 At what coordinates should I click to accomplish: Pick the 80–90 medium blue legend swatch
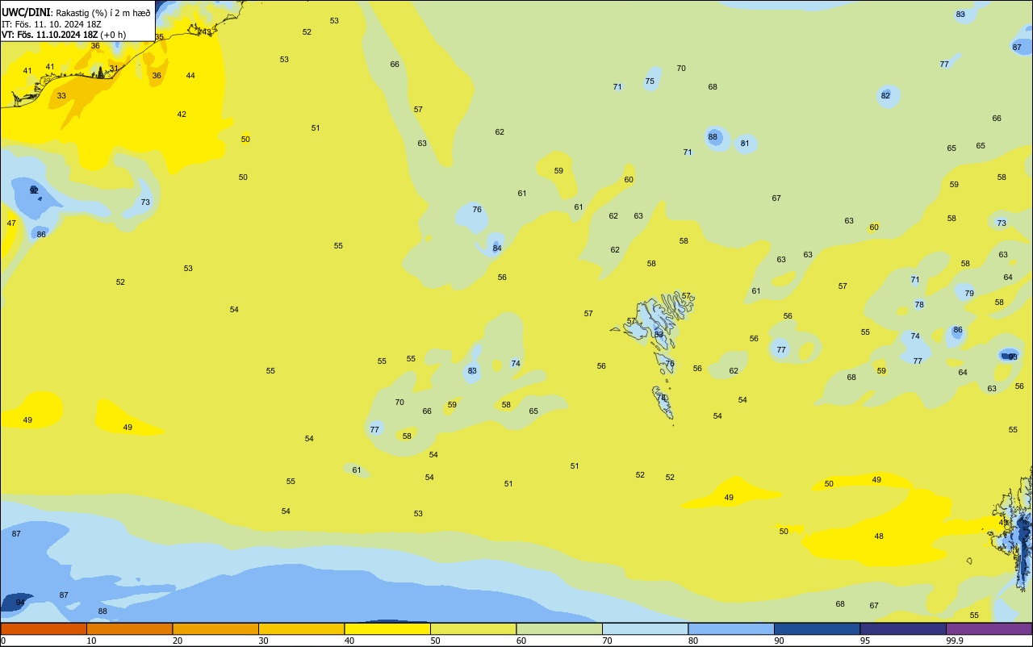click(731, 628)
